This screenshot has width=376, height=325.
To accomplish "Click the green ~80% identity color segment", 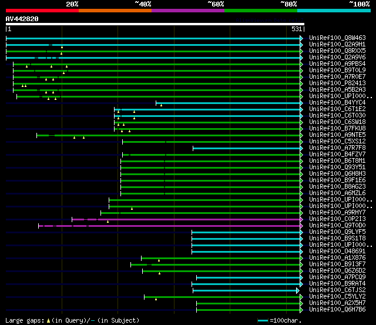I will [x=261, y=11].
